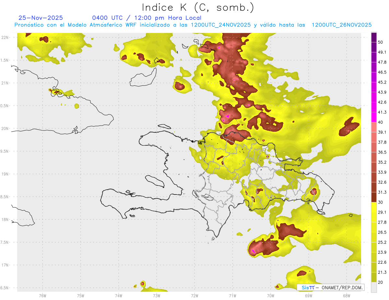Click the "22.6" color scale value
This screenshot has width=389, height=300.
pos(382,262)
